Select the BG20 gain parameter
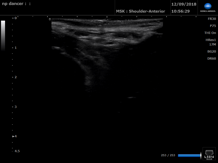The width and height of the screenshot is (218, 163). 211,52
